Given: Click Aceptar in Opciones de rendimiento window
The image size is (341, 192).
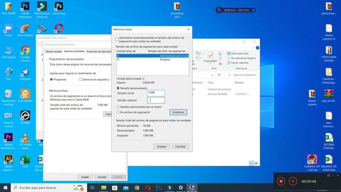Looking at the screenshot, I should click(x=85, y=177).
